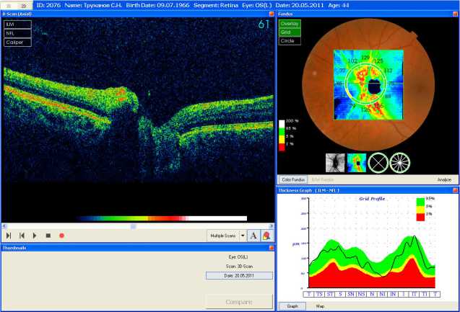The height and width of the screenshot is (312, 460).
Task: Select the thickness color map thumbnail
Action: tap(357, 162)
